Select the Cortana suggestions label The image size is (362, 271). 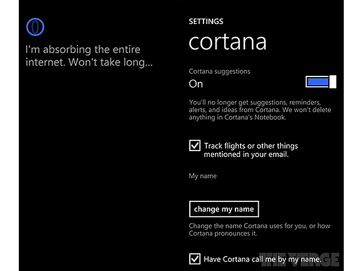[x=219, y=71]
